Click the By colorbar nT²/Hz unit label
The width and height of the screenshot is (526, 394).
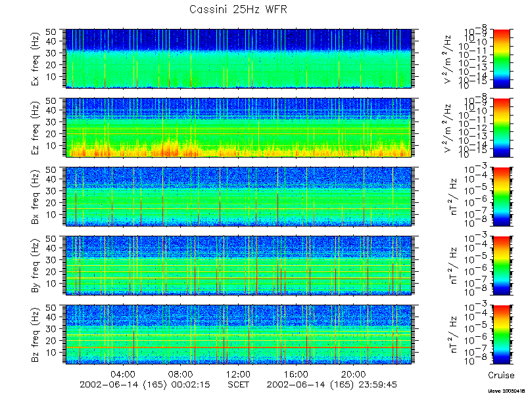click(x=453, y=266)
